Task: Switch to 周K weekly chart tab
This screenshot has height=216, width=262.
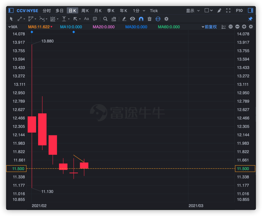Action: click(85, 10)
